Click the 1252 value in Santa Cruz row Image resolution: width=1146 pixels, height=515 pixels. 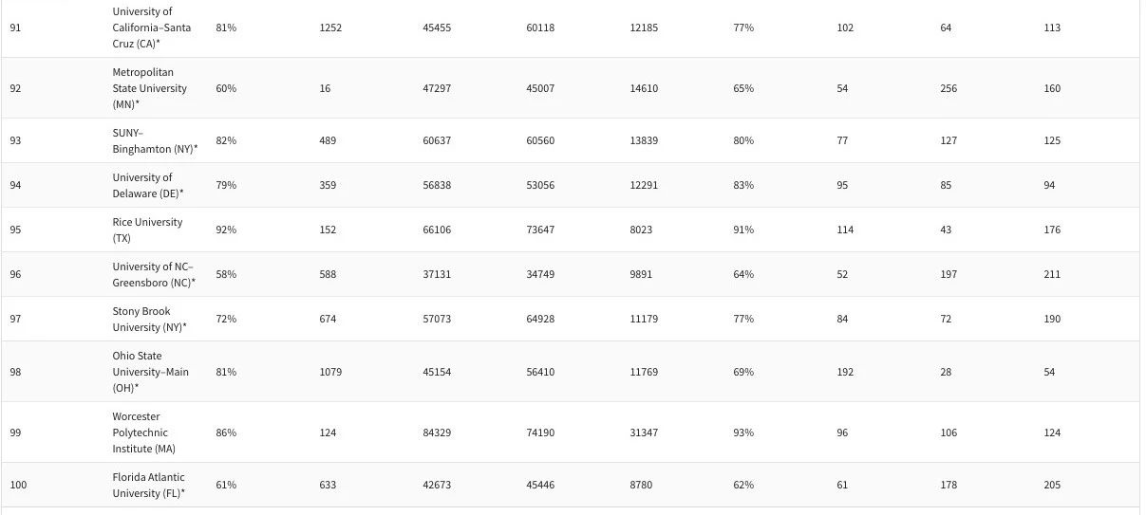pos(330,28)
